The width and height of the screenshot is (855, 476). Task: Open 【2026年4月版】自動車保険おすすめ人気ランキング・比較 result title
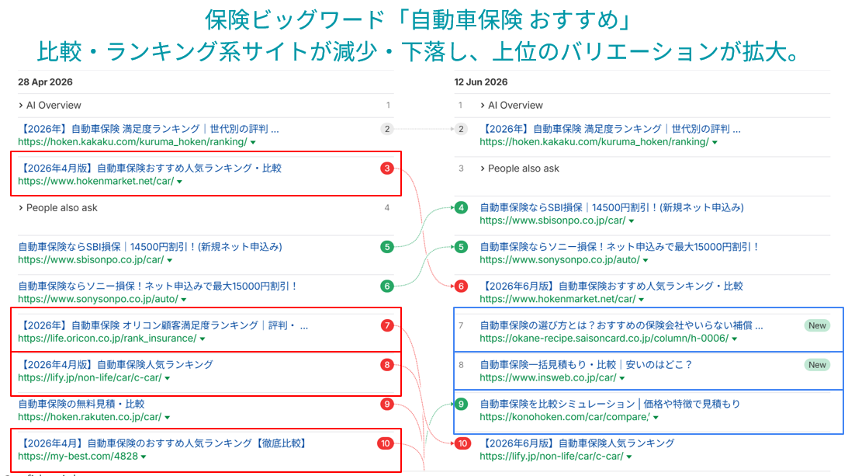coord(150,169)
